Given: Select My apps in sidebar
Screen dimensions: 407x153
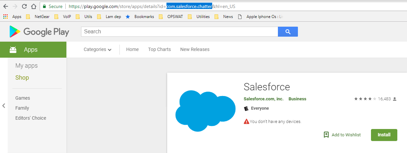Looking at the screenshot, I should [x=27, y=66].
